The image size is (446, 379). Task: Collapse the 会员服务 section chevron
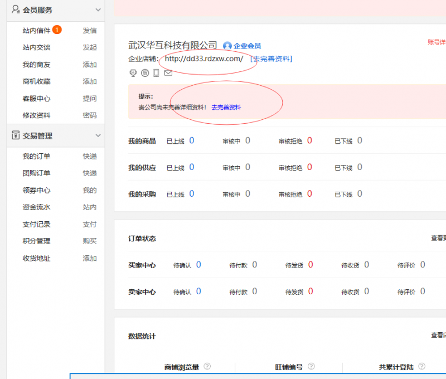98,10
